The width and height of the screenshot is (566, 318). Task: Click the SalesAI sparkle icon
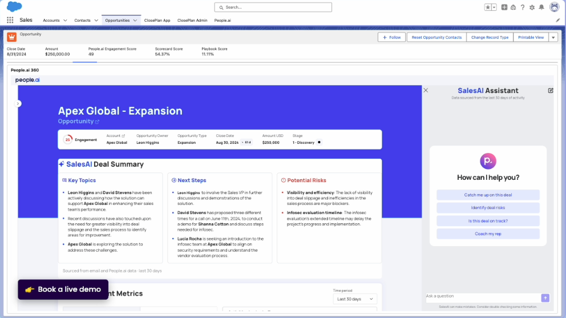62,164
